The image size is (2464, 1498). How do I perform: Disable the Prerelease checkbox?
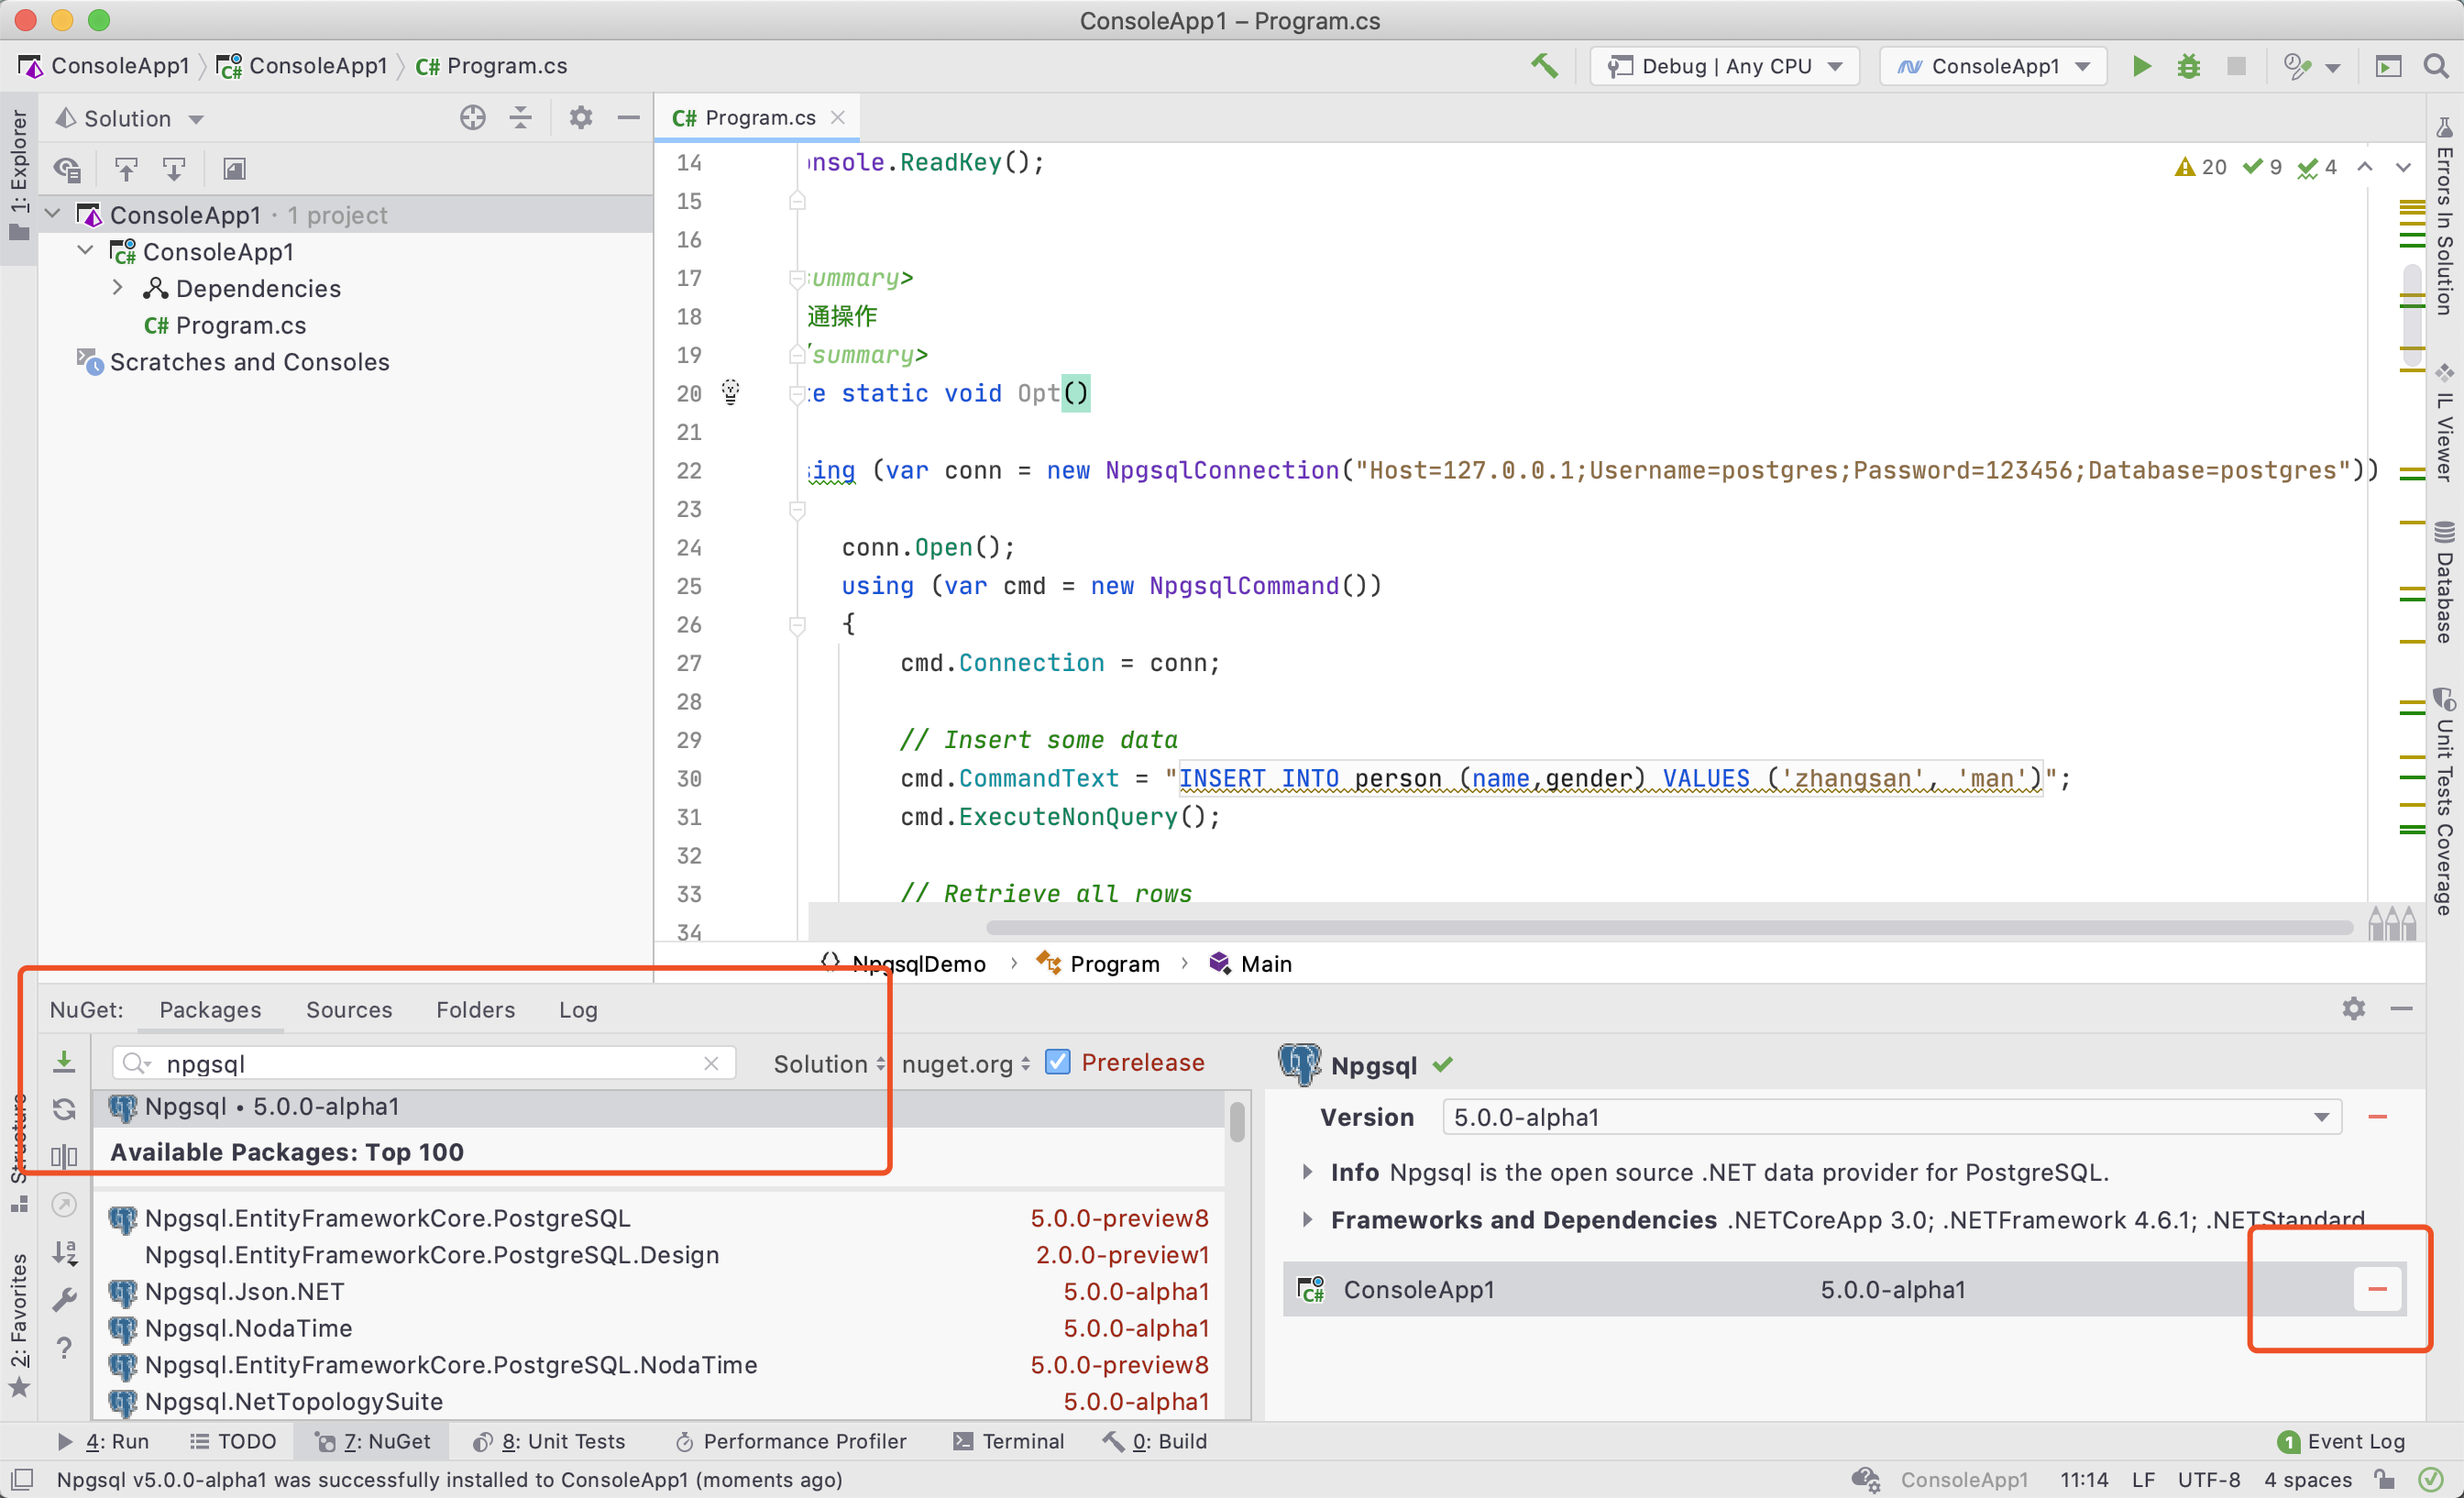click(1057, 1062)
